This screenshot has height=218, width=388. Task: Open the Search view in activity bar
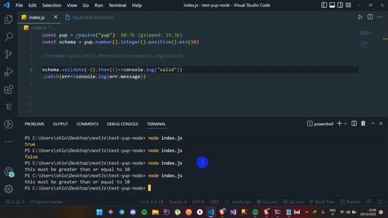(x=8, y=37)
